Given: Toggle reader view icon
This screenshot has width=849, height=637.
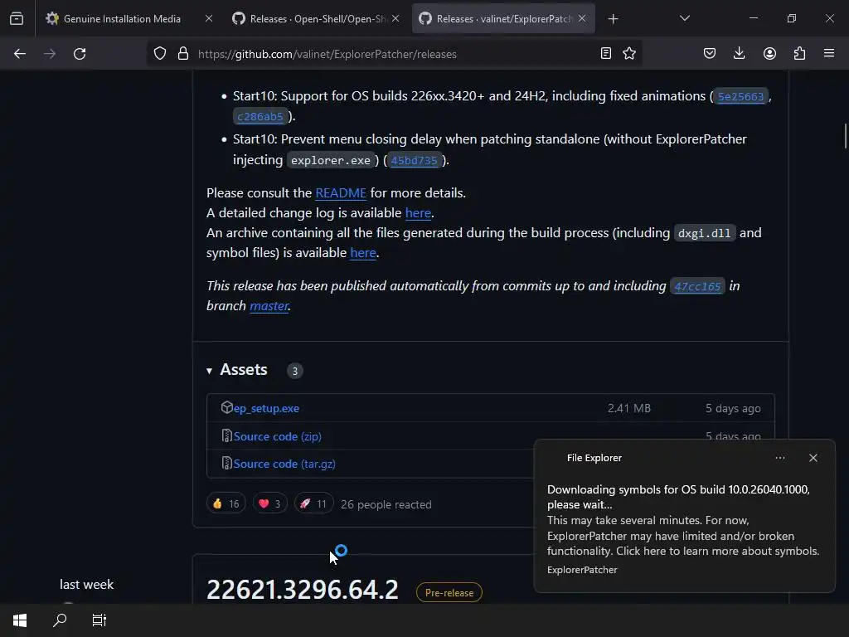Looking at the screenshot, I should click(606, 53).
